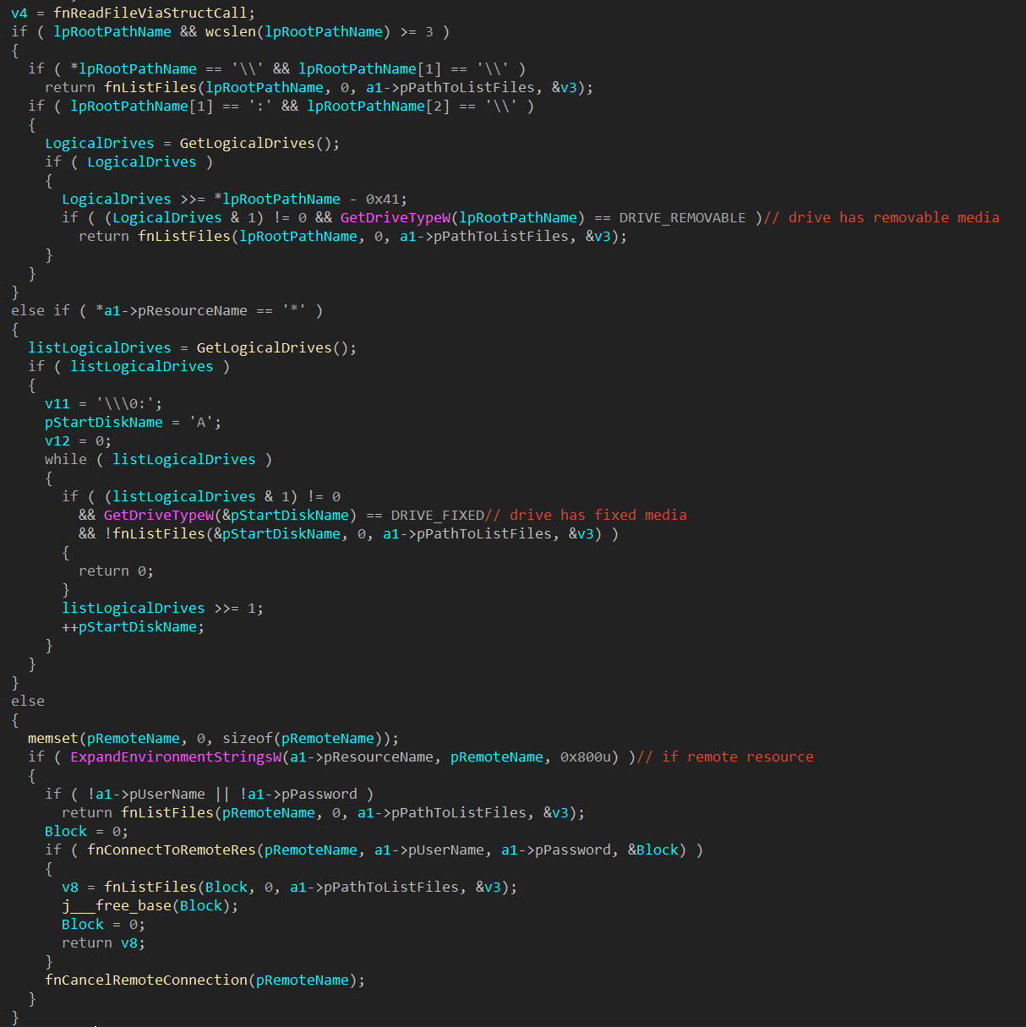Click pStartDiskName in the 'A' assignment

click(104, 422)
